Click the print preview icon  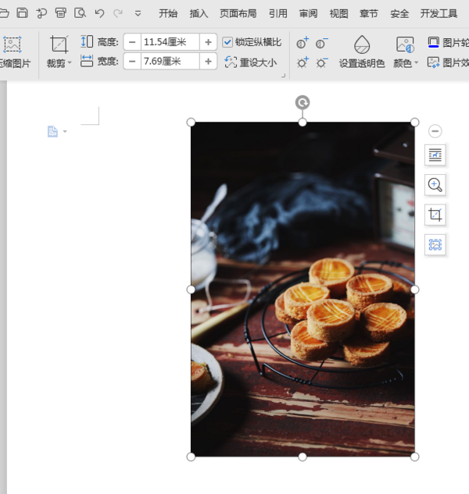80,13
